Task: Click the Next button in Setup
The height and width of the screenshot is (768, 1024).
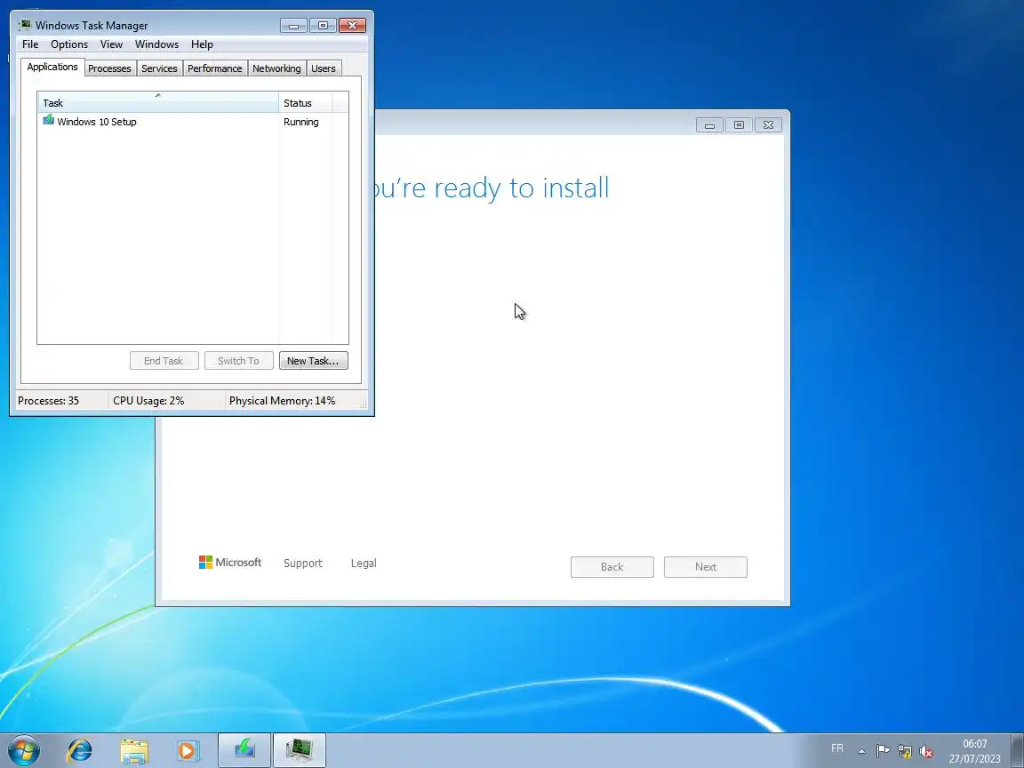Action: click(705, 567)
